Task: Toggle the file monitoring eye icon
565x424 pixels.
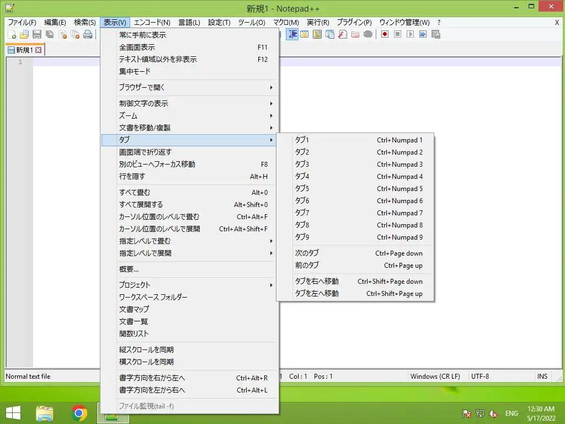Action: (x=368, y=34)
